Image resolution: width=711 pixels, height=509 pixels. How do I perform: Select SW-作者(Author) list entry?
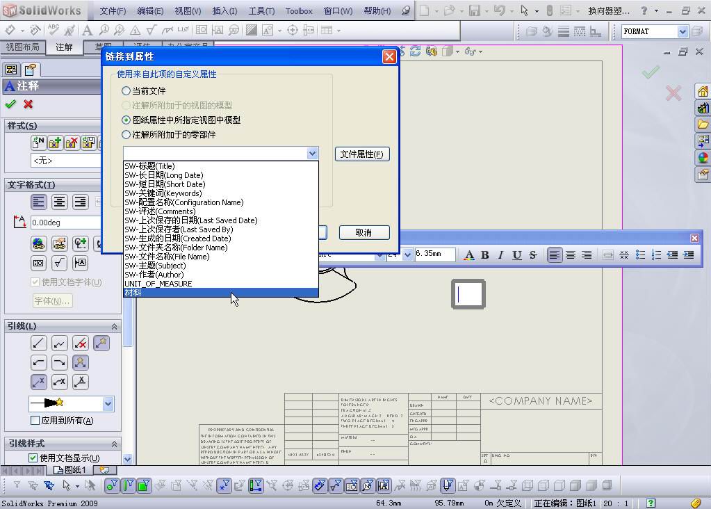[221, 275]
